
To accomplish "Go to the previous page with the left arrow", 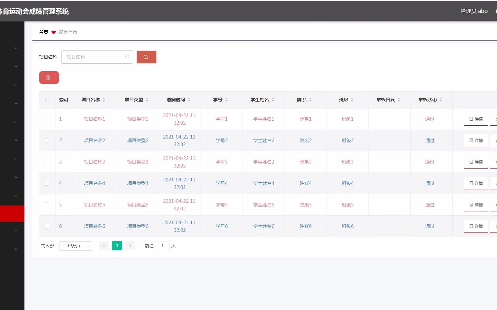I will pyautogui.click(x=104, y=246).
